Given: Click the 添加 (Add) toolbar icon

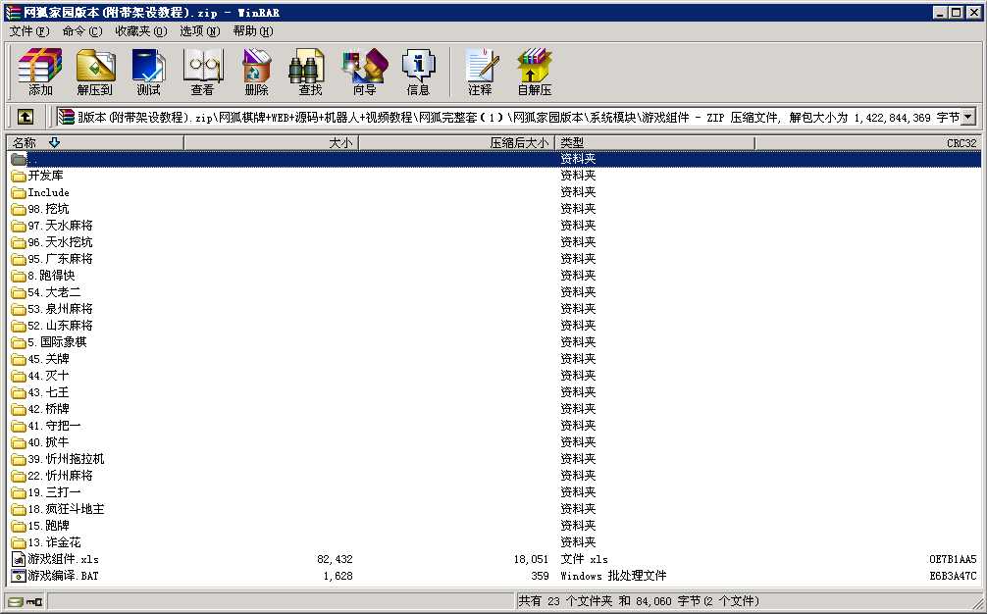Looking at the screenshot, I should pos(40,72).
